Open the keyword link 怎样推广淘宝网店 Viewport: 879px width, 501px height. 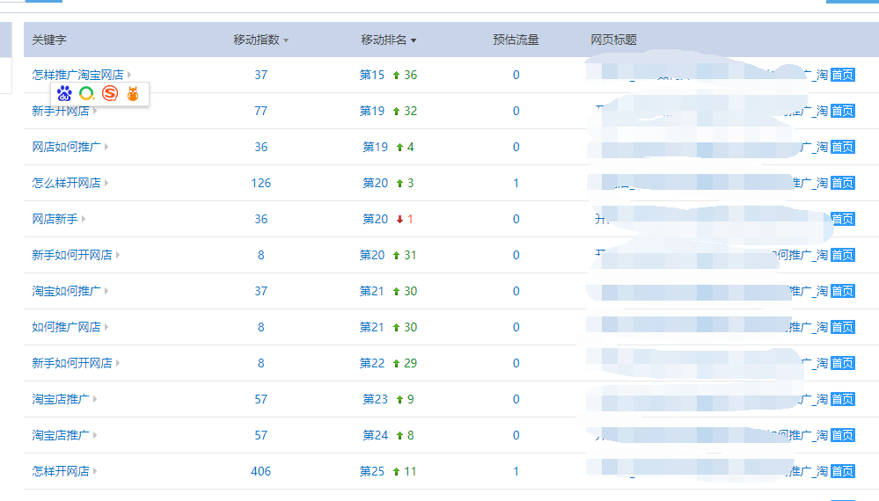click(x=77, y=75)
